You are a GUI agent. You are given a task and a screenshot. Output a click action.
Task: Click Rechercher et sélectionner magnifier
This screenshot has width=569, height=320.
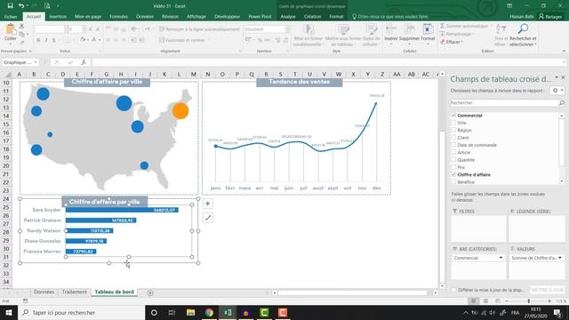[x=523, y=29]
